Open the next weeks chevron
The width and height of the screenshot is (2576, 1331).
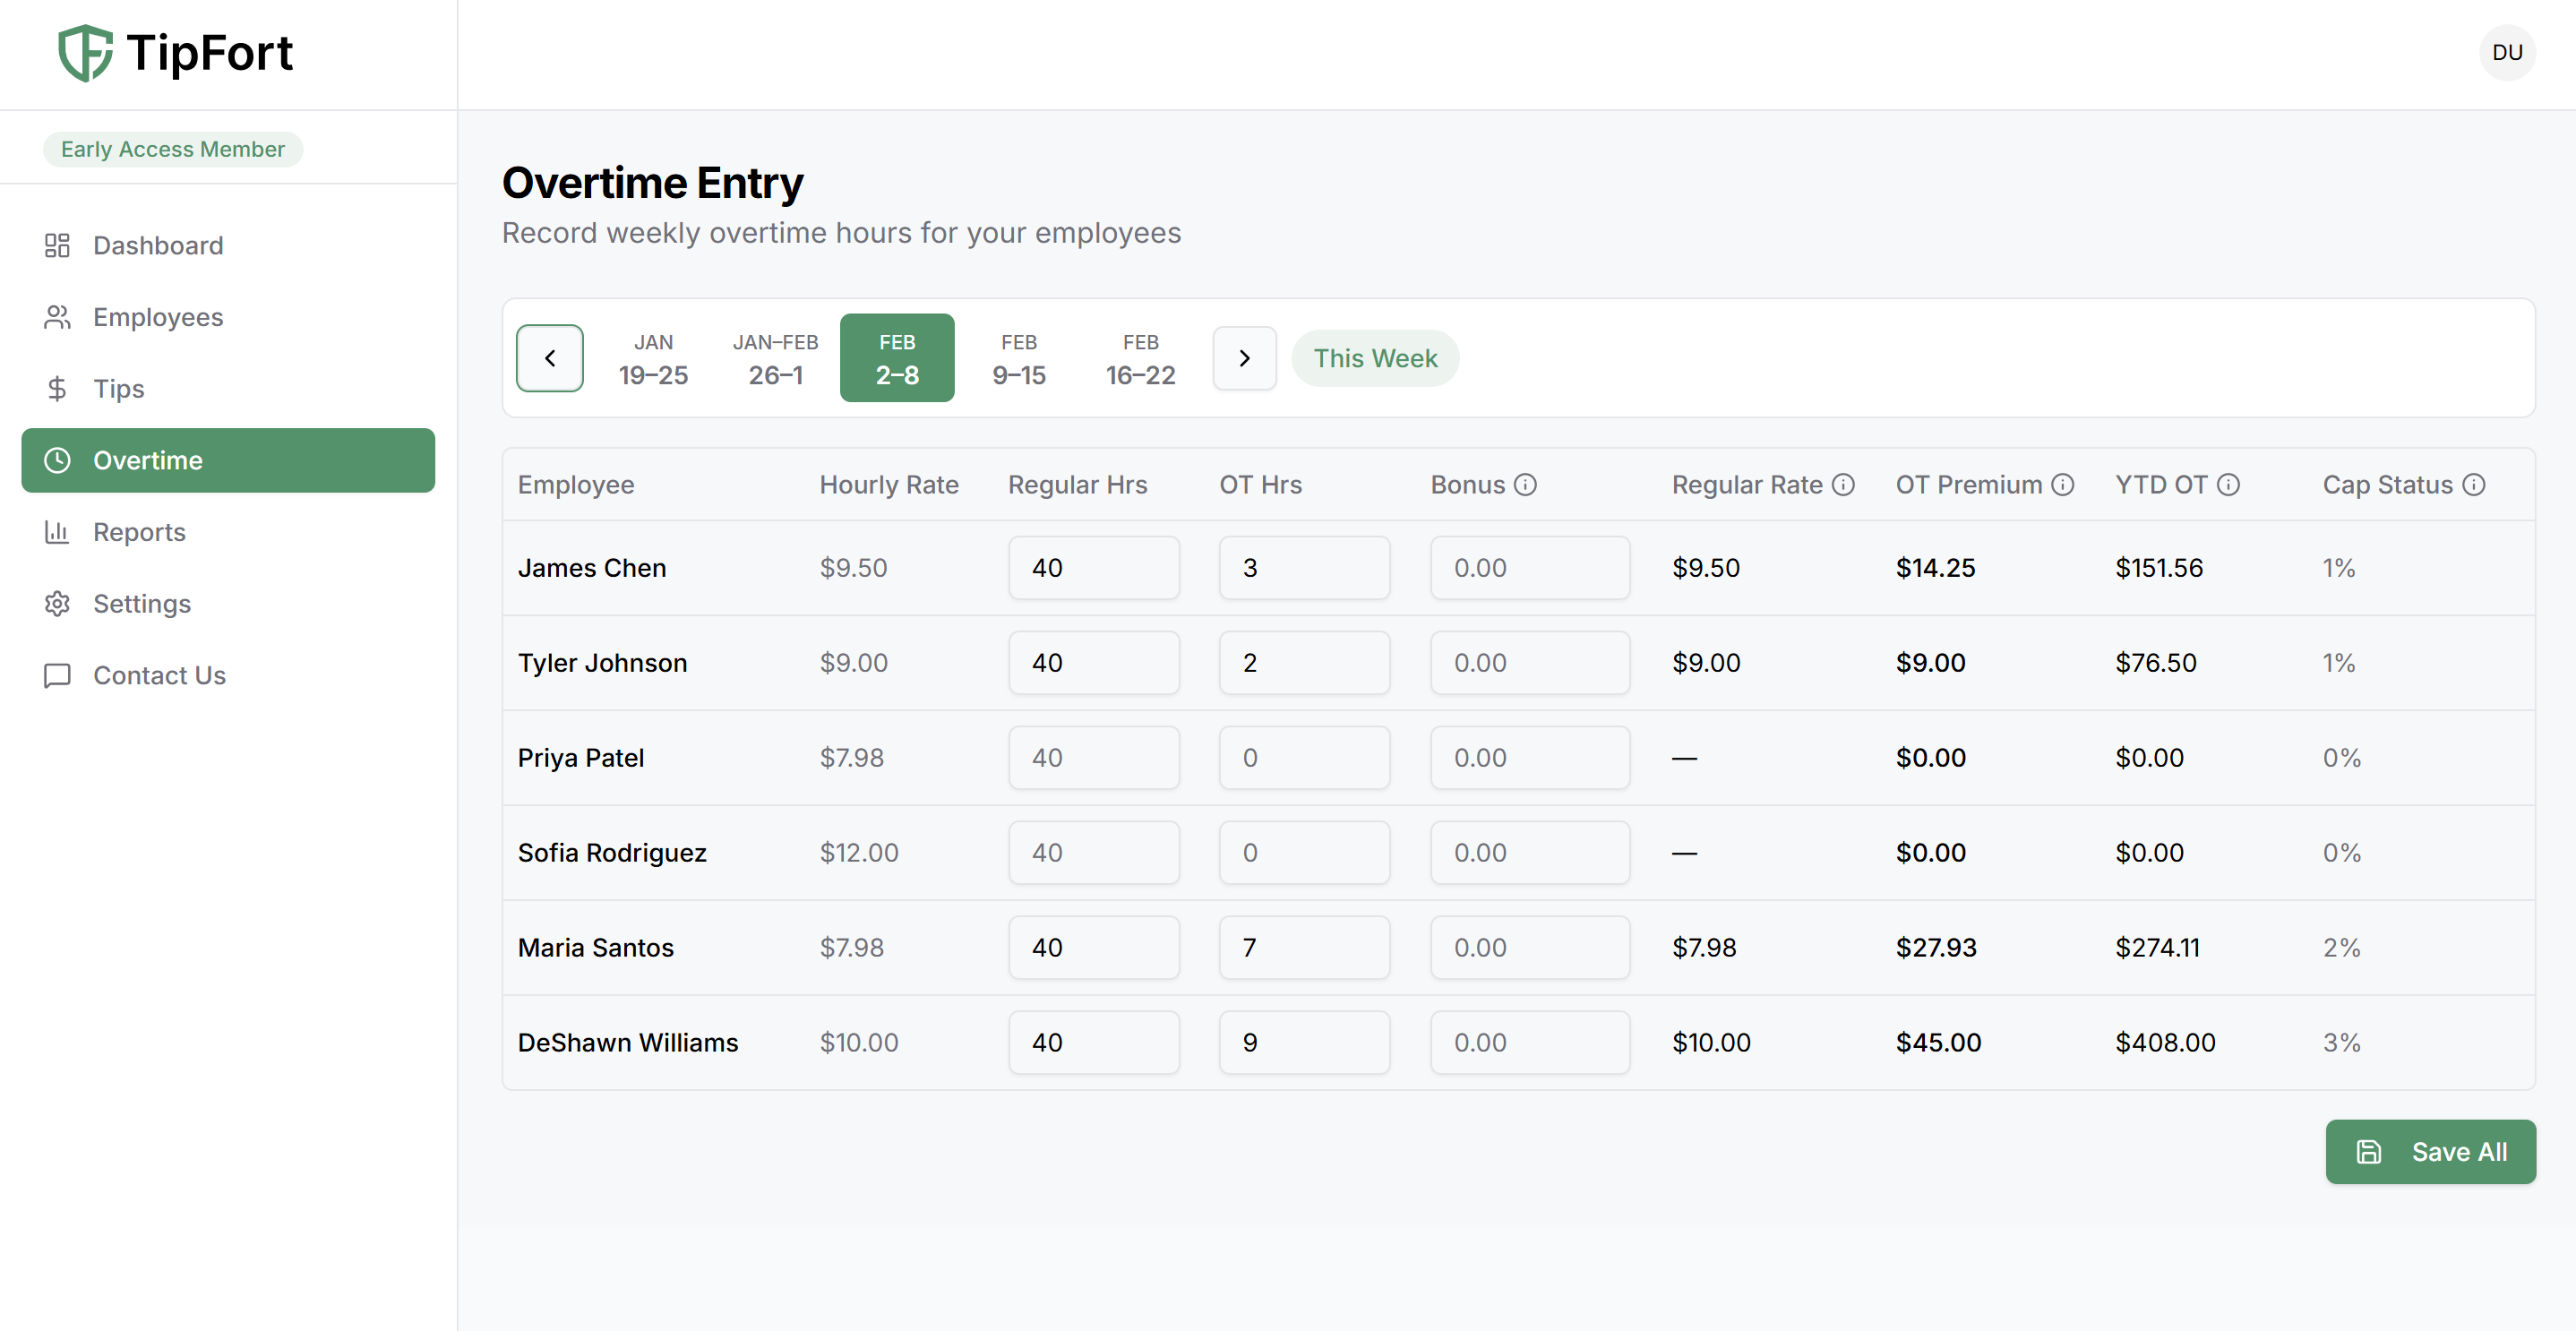coord(1243,358)
